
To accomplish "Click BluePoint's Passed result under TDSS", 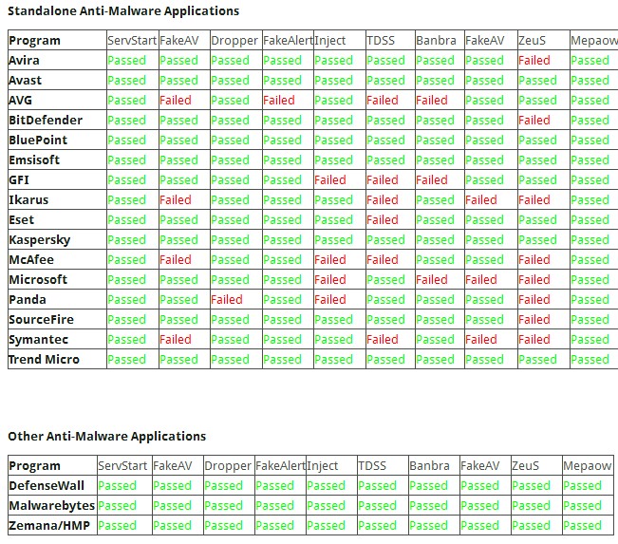I will [385, 140].
